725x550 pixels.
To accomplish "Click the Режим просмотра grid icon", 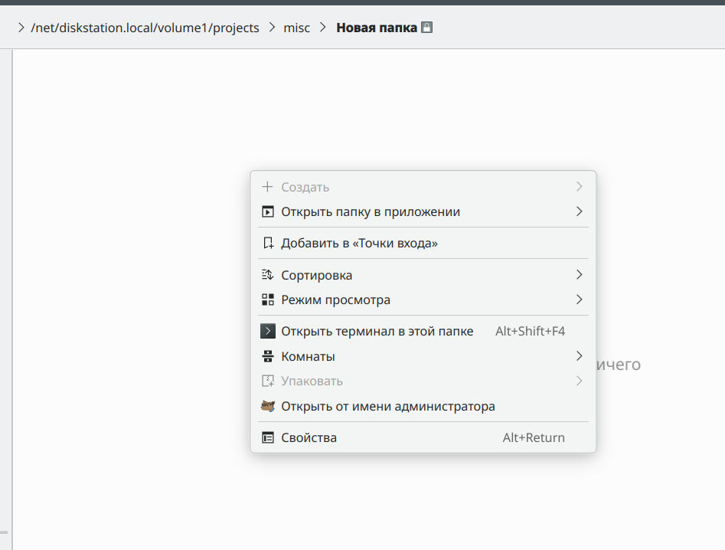I will tap(268, 300).
